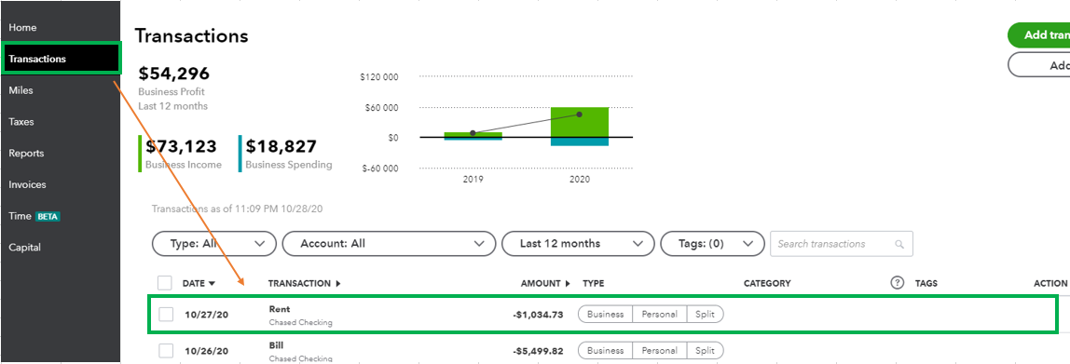Open the Last 12 months dropdown

point(578,243)
